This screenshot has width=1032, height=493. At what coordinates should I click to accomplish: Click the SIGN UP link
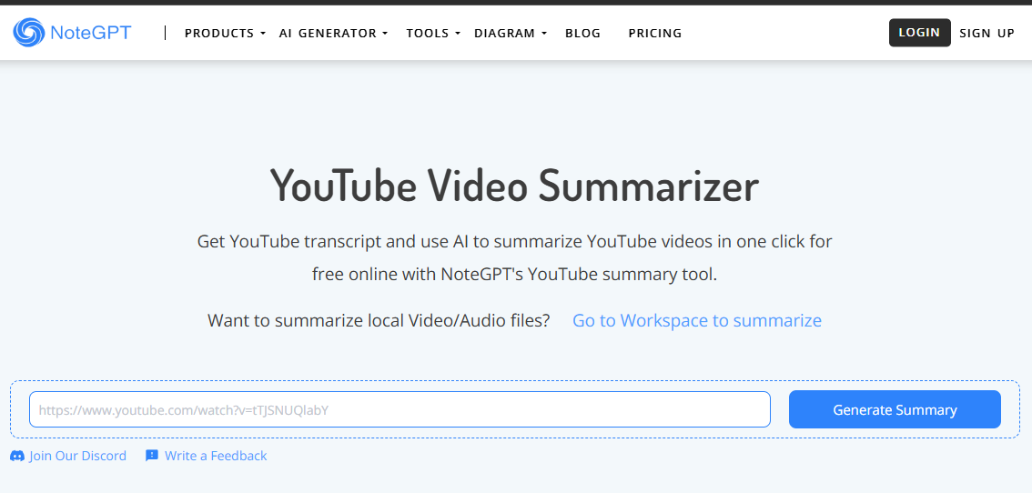[986, 33]
